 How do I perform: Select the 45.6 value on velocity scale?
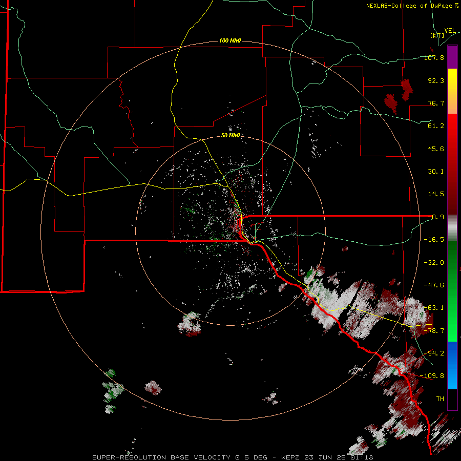pyautogui.click(x=436, y=149)
